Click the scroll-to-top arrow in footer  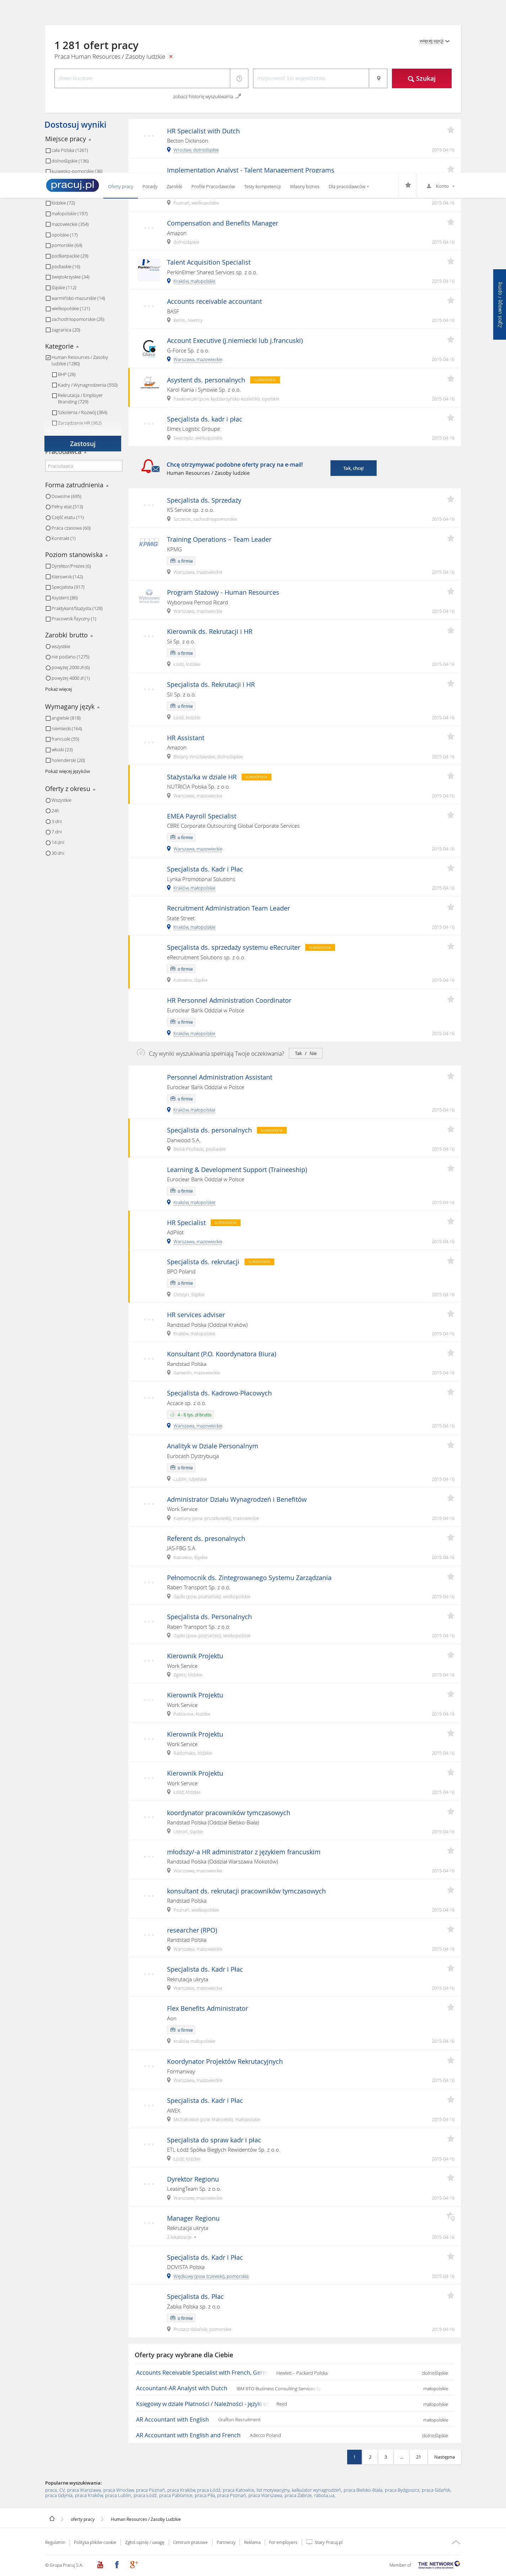point(455,2541)
